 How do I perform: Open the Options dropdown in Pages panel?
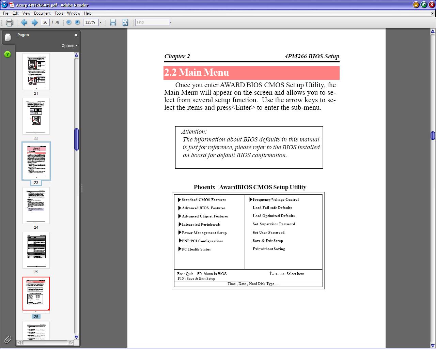tap(69, 46)
